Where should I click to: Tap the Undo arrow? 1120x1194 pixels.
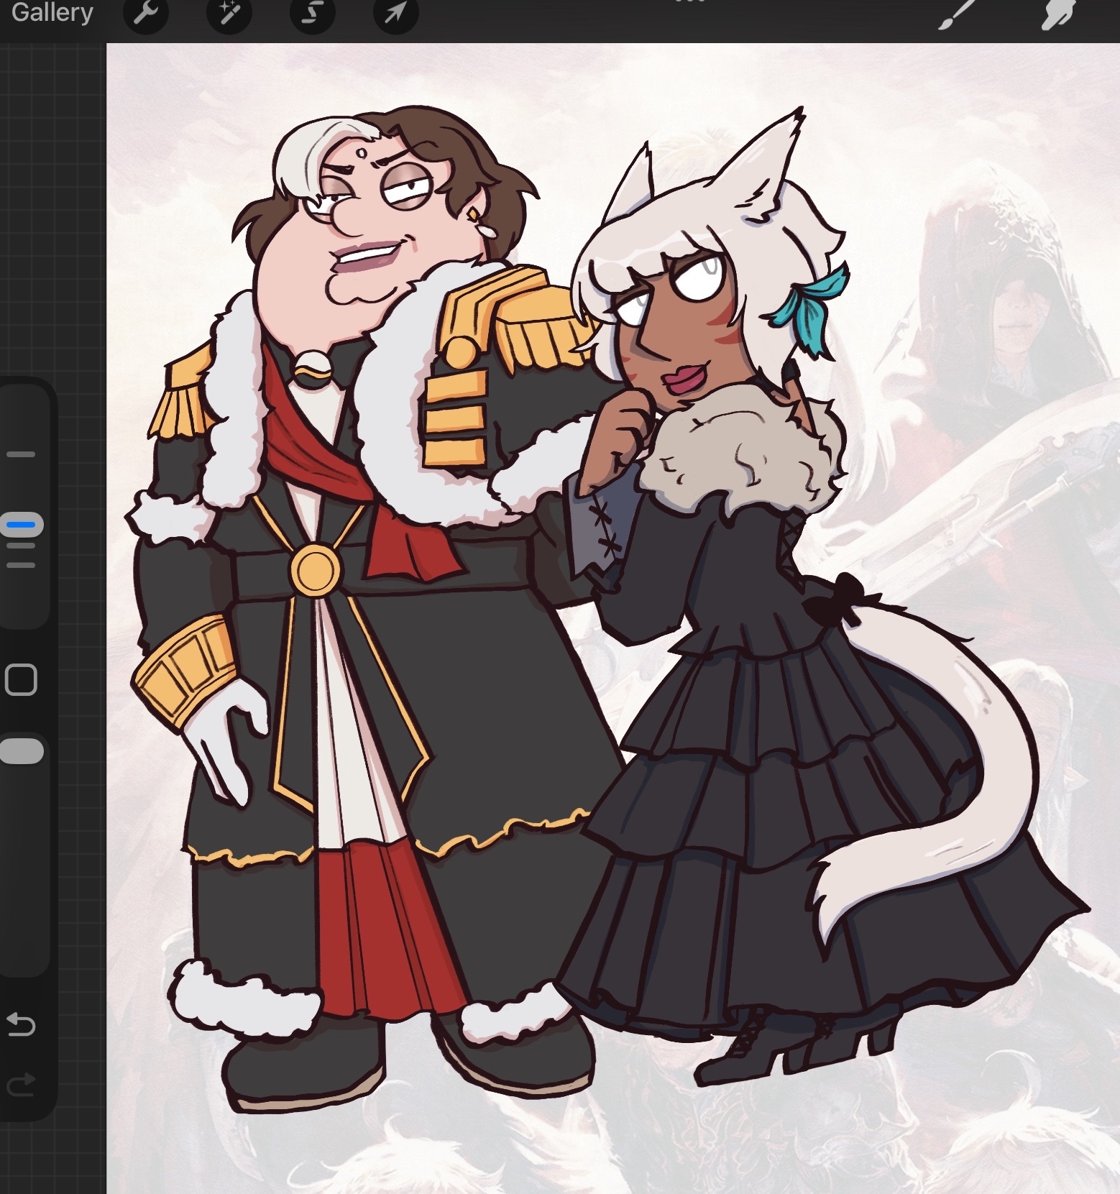[x=21, y=1024]
